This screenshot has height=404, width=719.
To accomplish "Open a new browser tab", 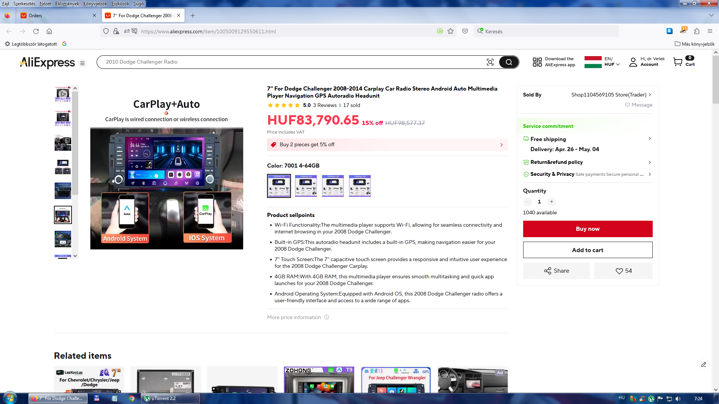I will pos(192,16).
